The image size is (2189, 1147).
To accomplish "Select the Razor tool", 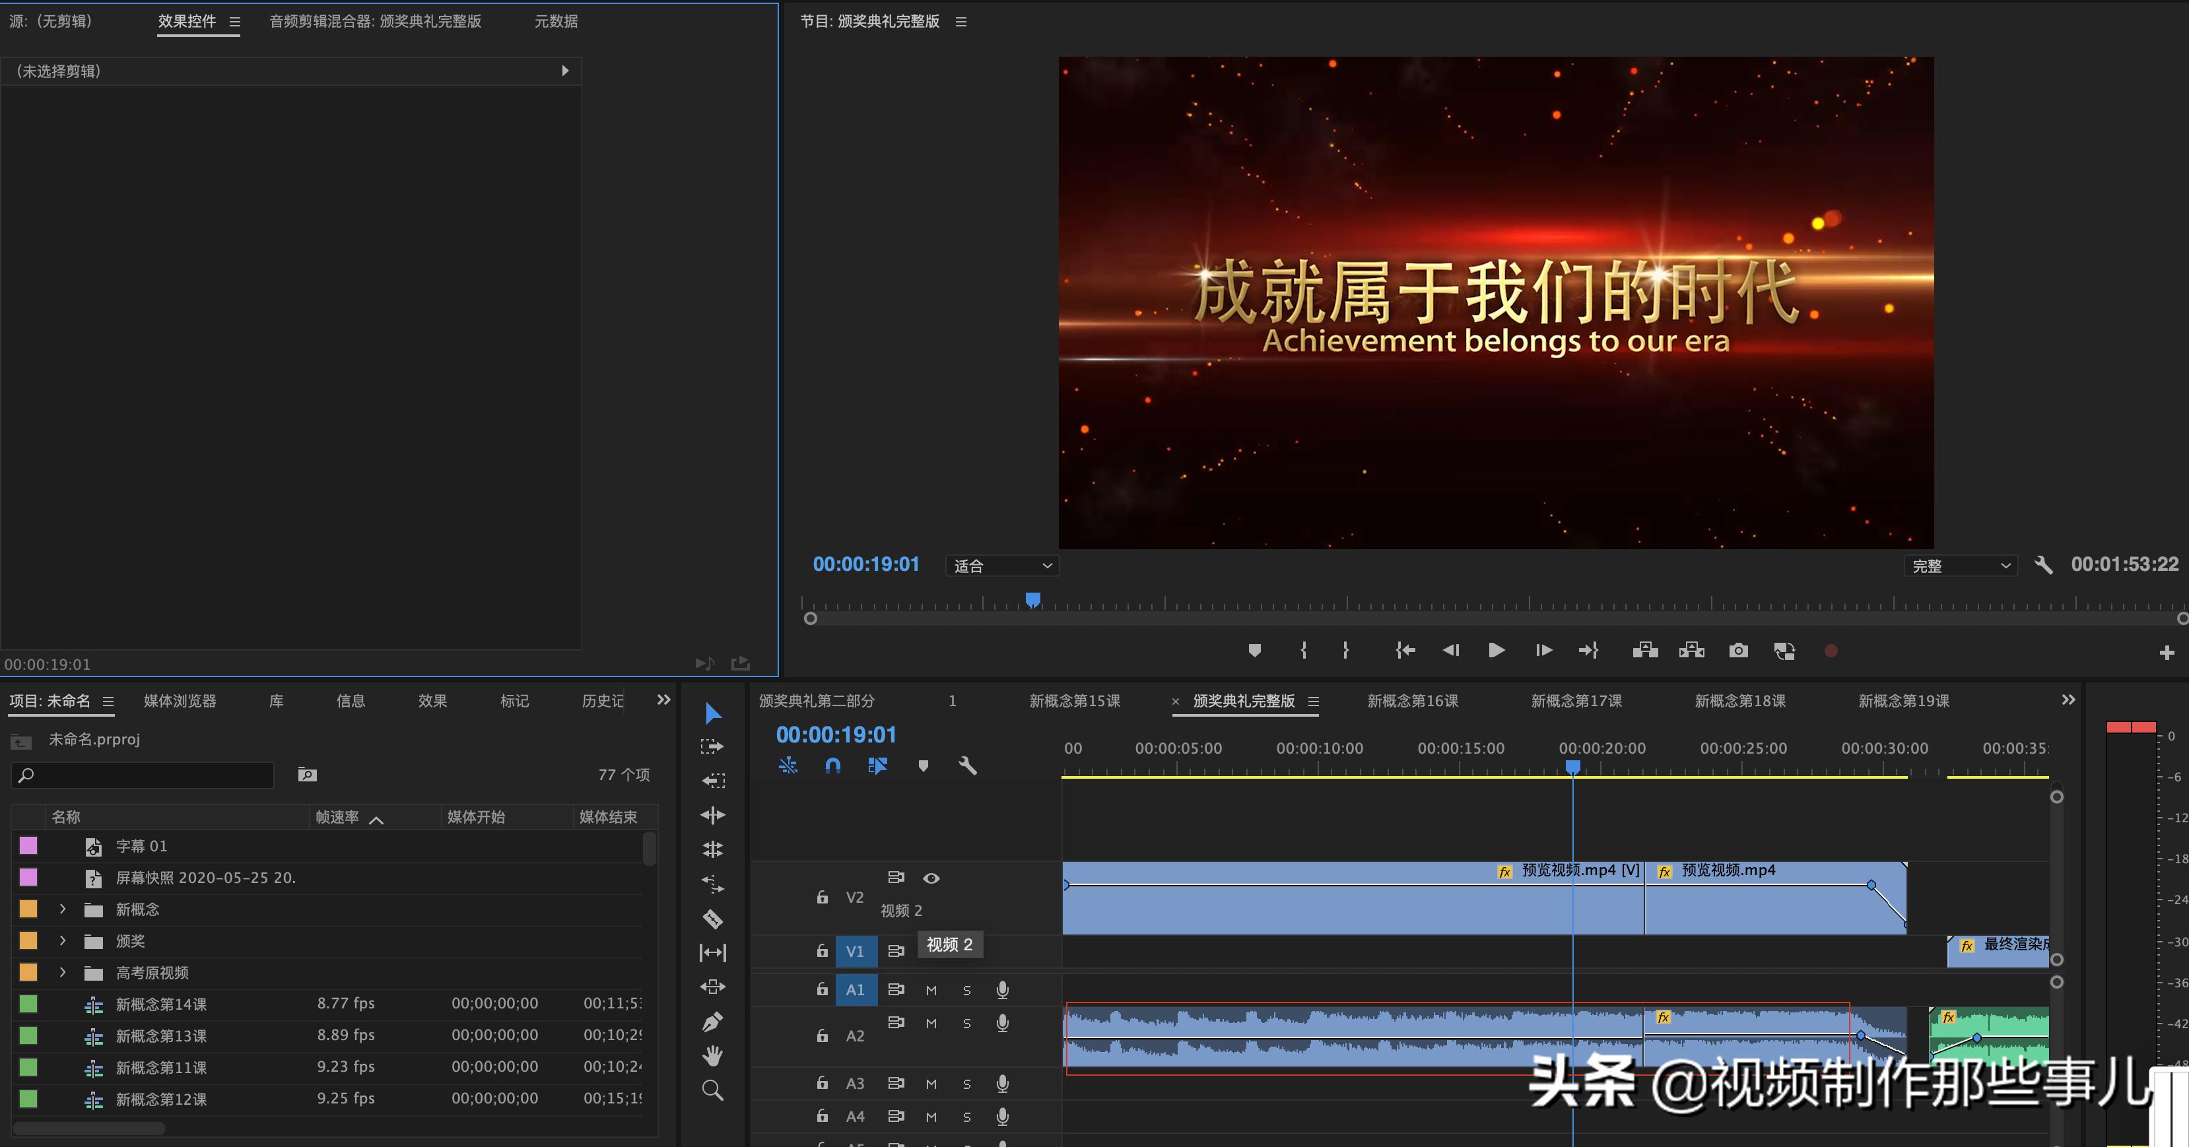I will (713, 919).
